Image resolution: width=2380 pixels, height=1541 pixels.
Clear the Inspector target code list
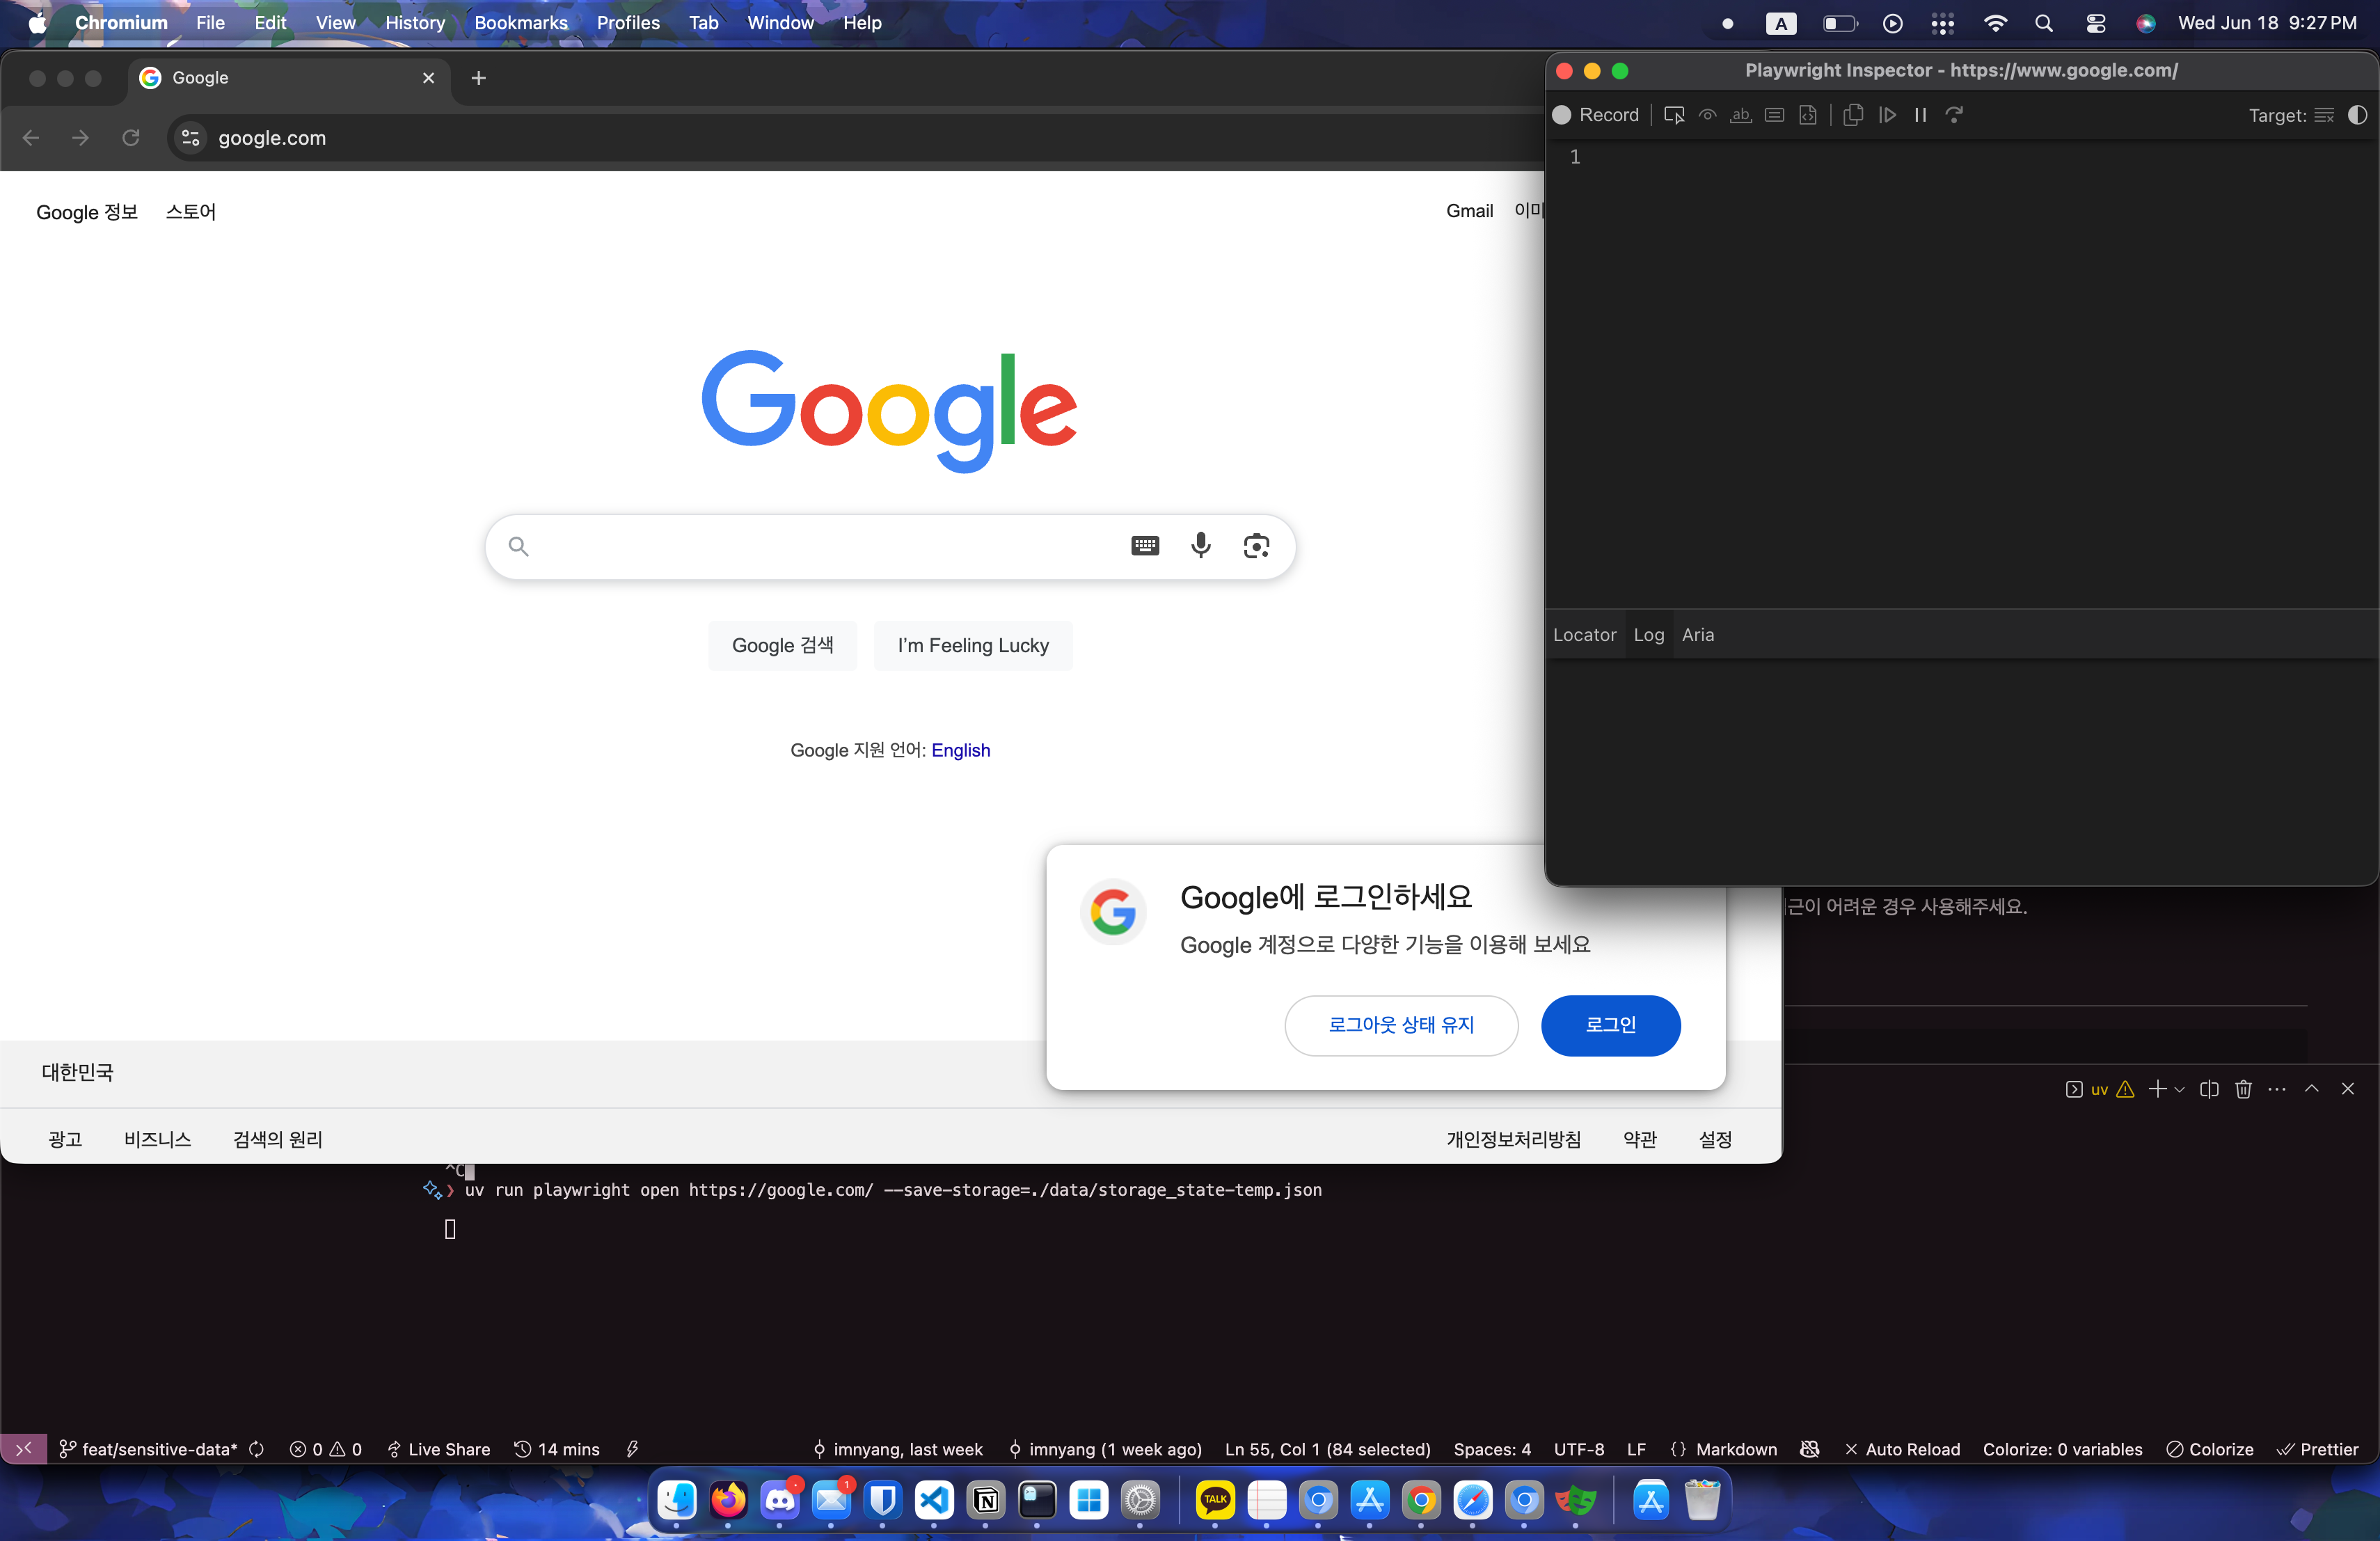coord(2325,115)
